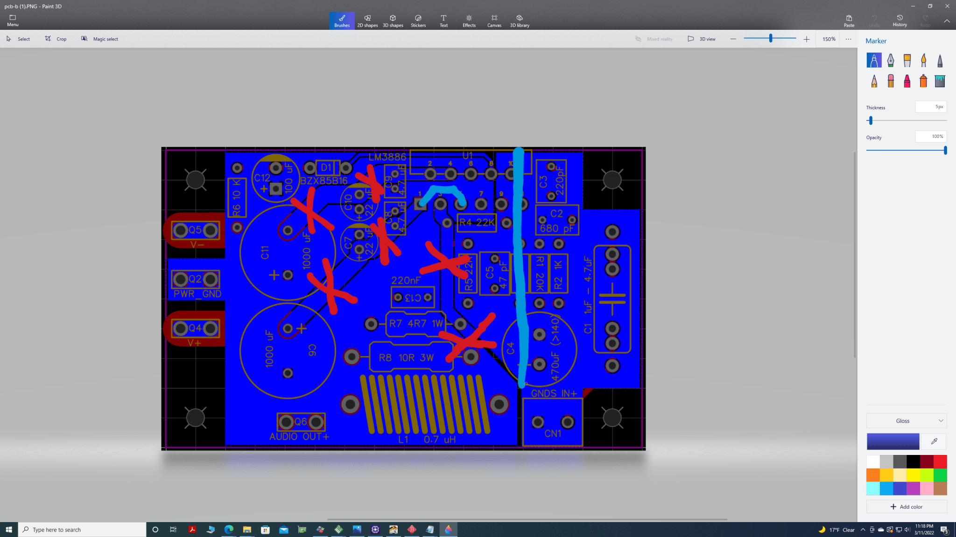This screenshot has width=956, height=537.
Task: Pick the white color swatch
Action: (x=873, y=462)
